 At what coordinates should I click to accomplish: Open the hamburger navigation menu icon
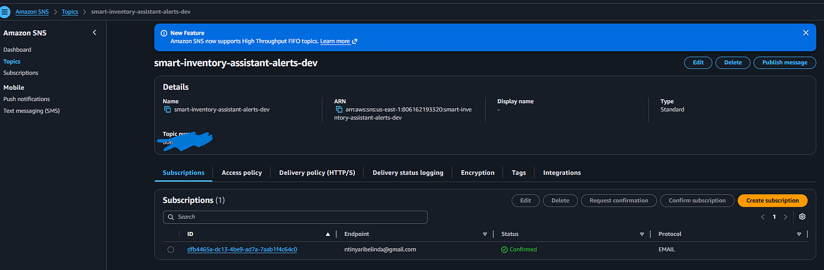[x=5, y=12]
